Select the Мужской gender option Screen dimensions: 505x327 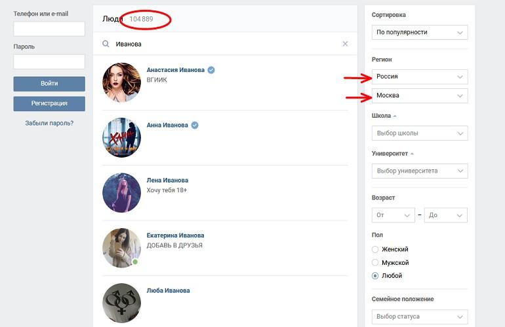pos(375,262)
